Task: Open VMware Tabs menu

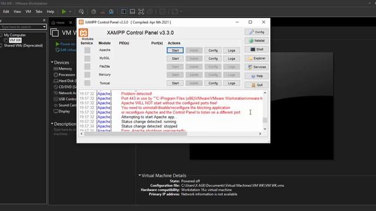Action: coord(39,12)
